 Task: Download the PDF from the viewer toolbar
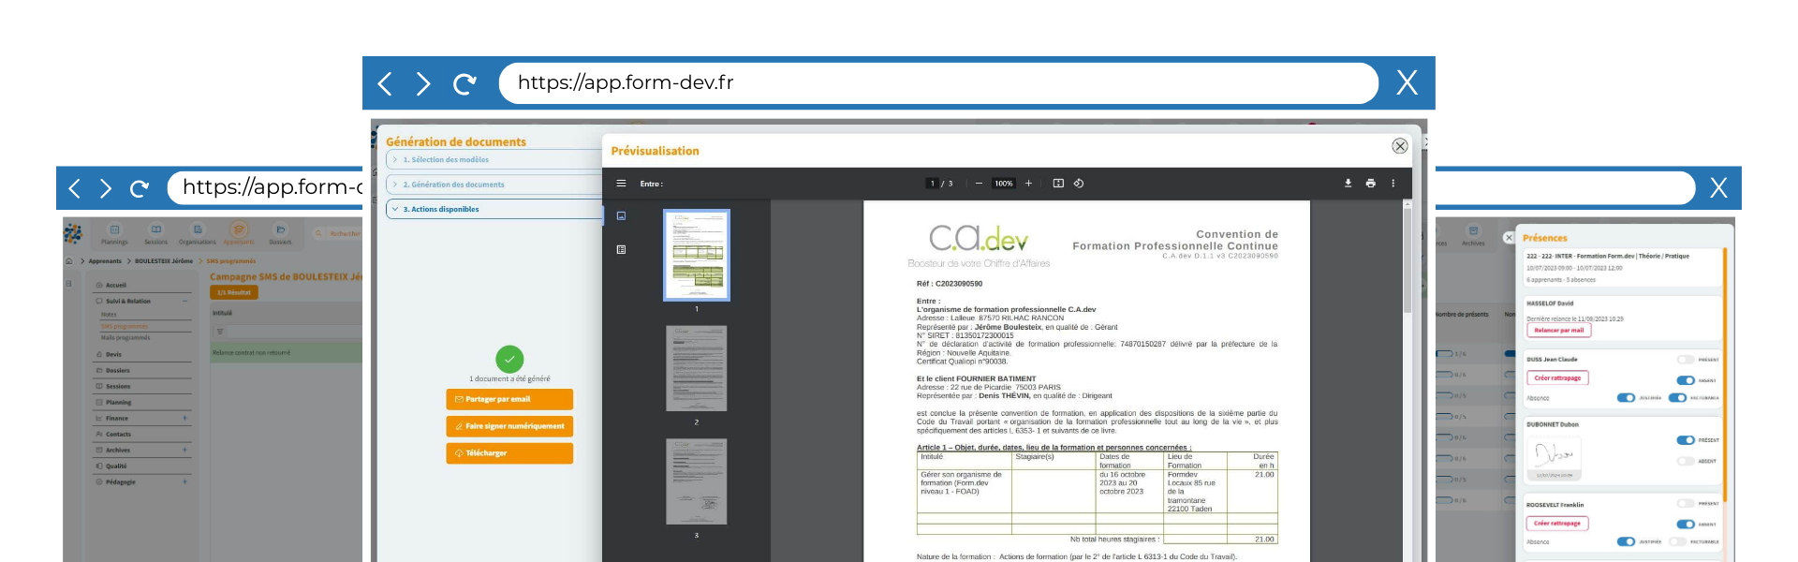coord(1348,184)
